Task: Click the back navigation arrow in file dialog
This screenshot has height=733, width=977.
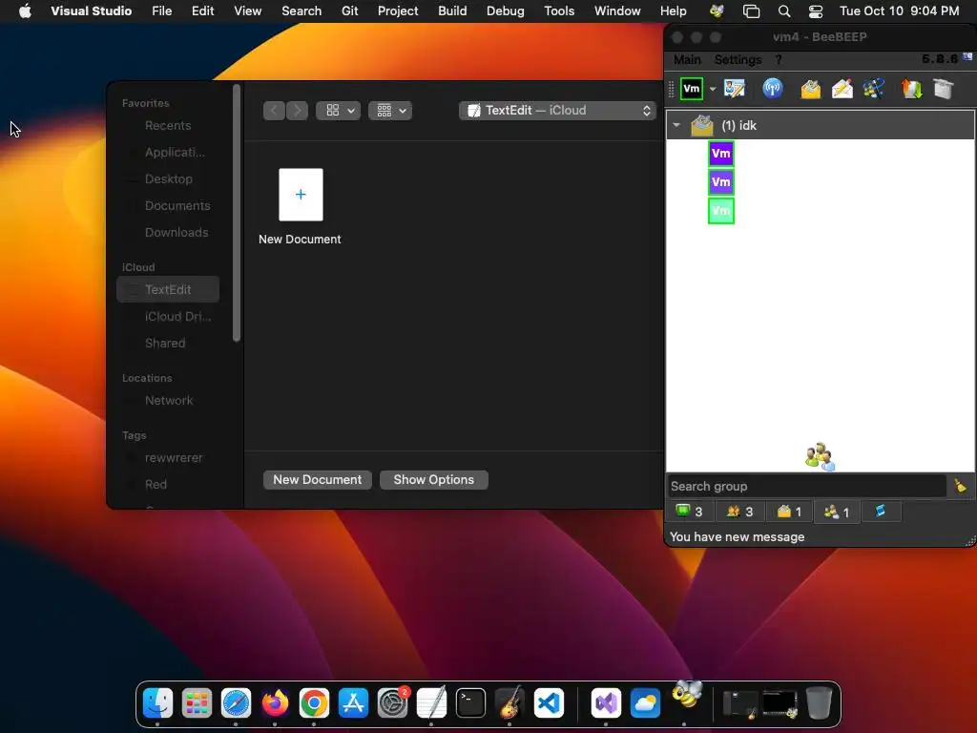Action: [274, 111]
